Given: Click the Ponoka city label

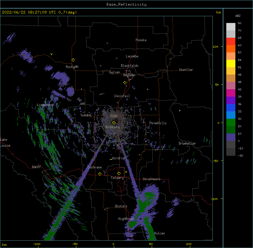Looking at the screenshot, I should point(141,40).
